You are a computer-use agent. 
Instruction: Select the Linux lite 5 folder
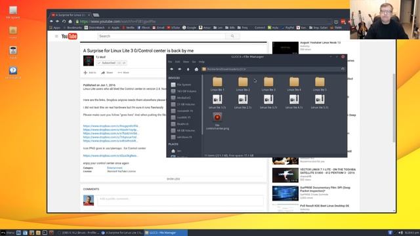point(320,84)
